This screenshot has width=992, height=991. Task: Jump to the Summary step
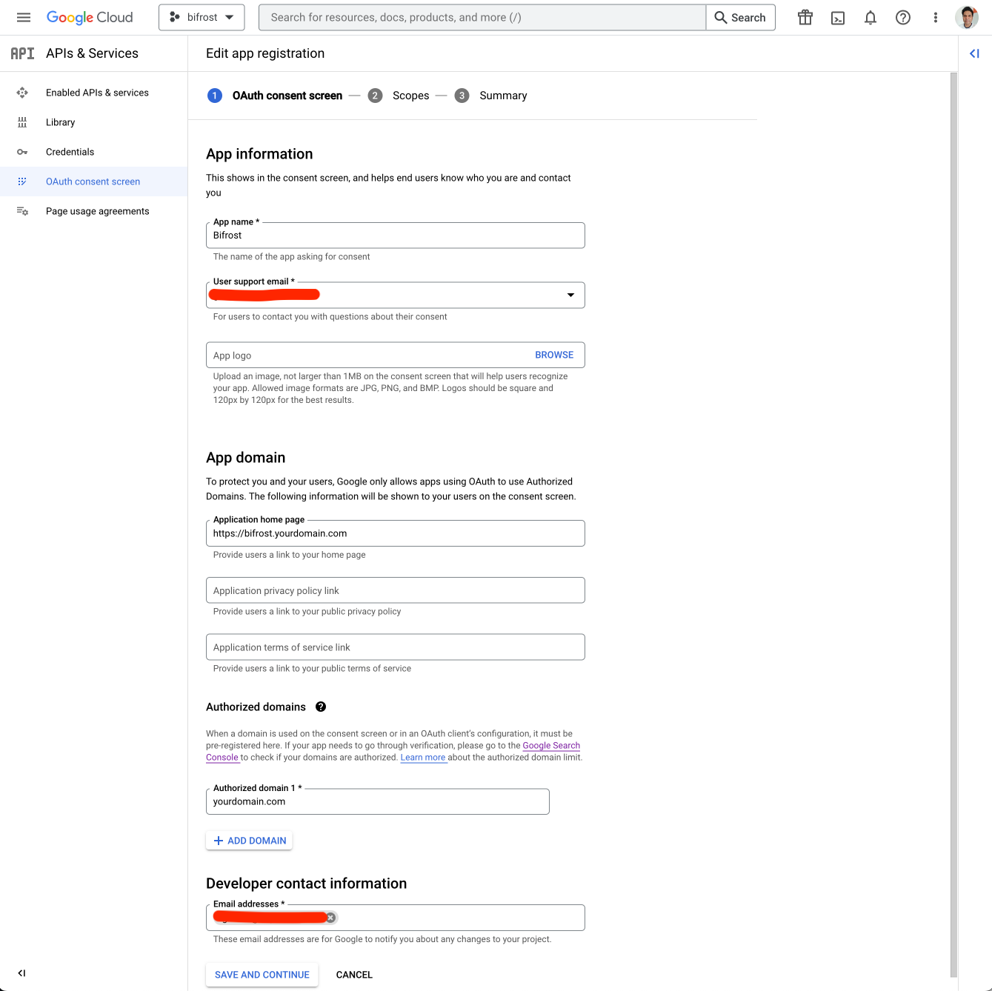(491, 96)
